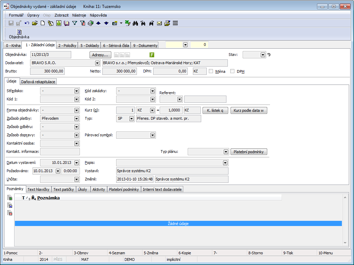
Task: Click the envelope mail icon in toolbar
Action: [x=159, y=23]
